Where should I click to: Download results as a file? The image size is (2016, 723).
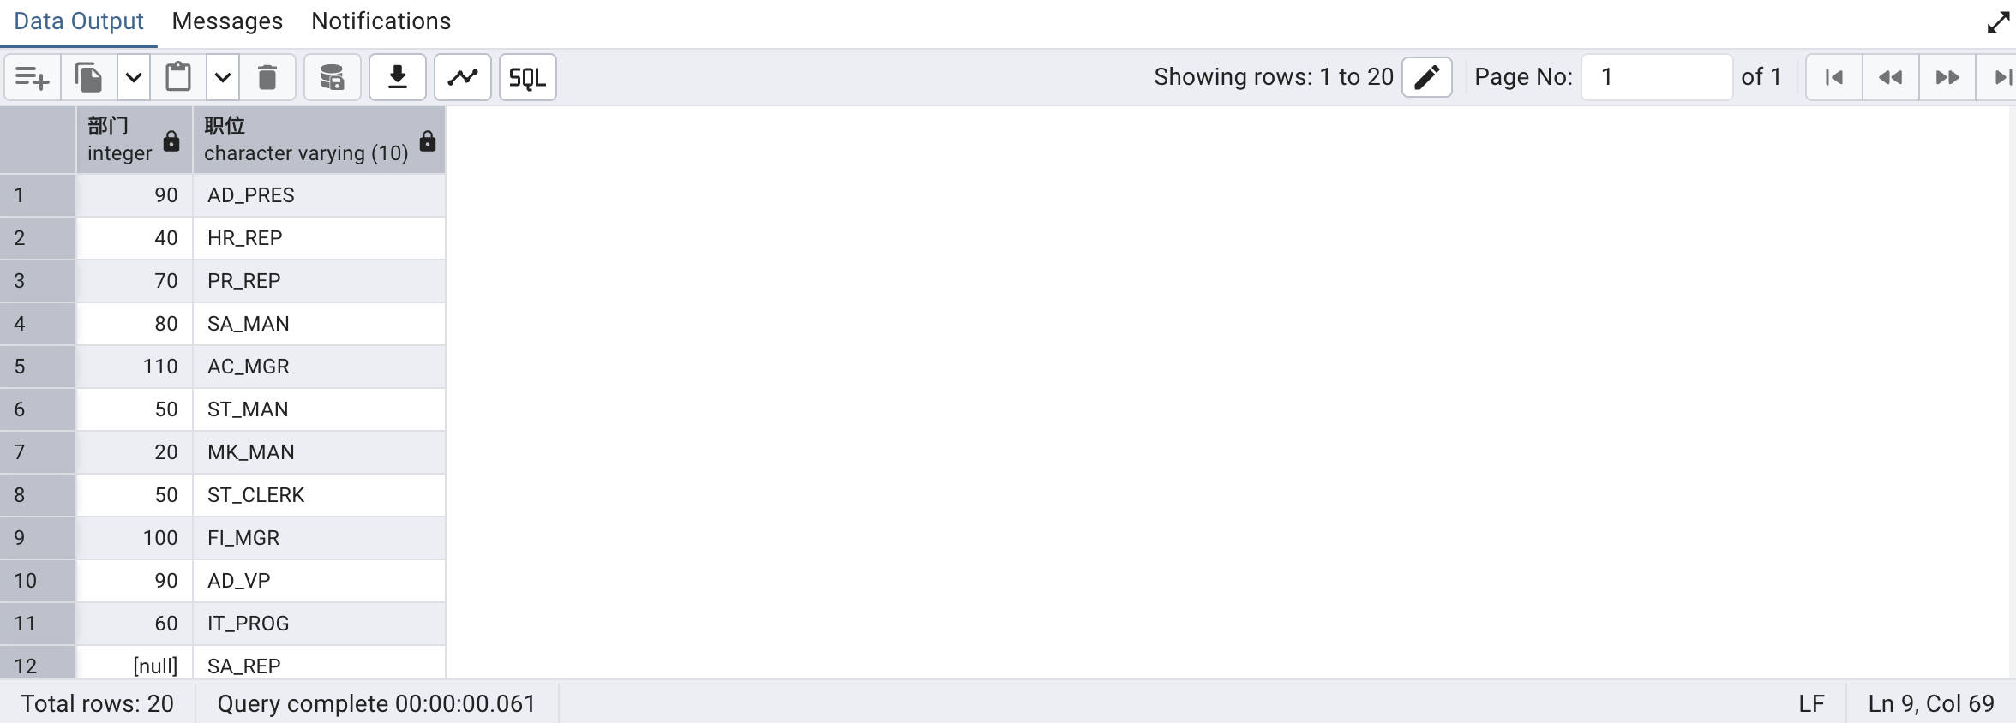tap(398, 77)
